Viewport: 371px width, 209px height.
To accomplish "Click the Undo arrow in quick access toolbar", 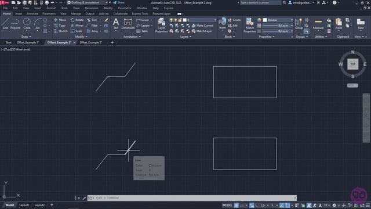I will [x=52, y=2].
